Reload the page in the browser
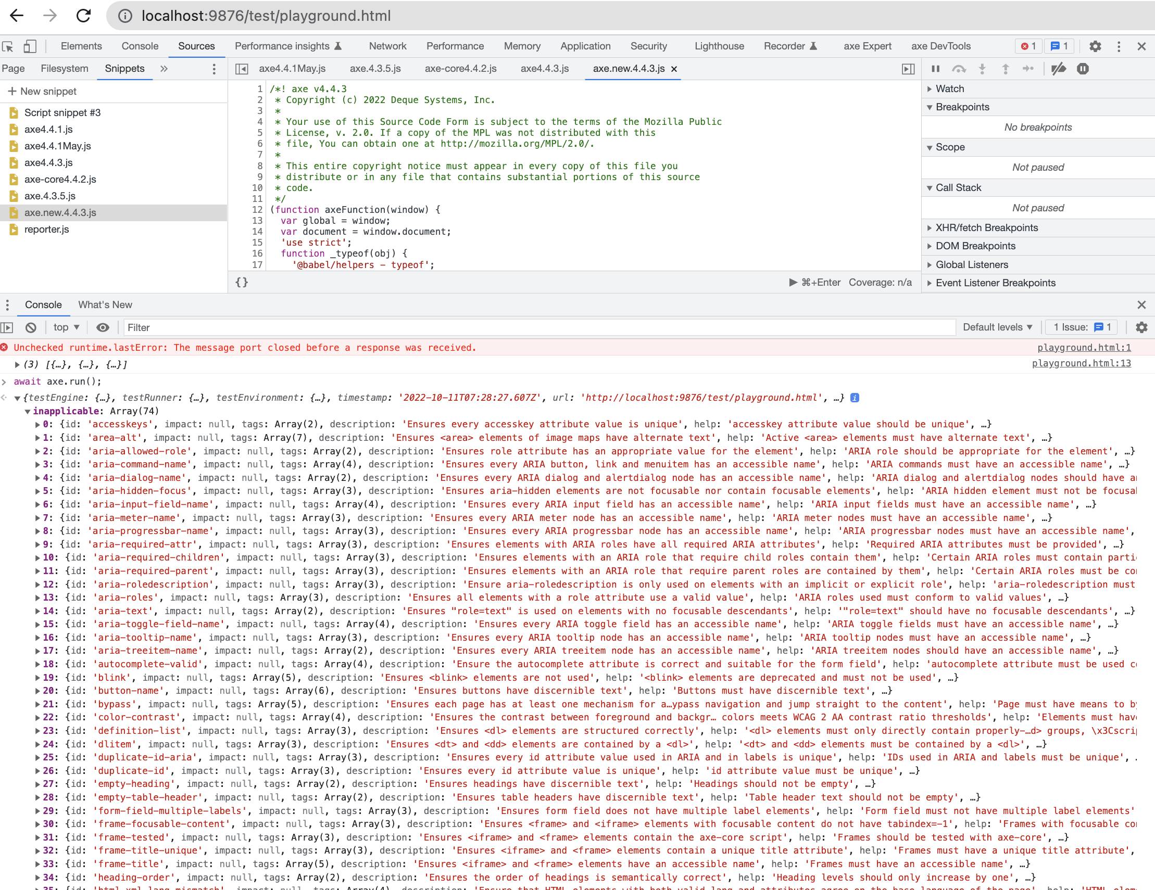 (x=83, y=16)
